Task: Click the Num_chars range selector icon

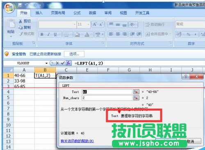Action: (x=136, y=98)
